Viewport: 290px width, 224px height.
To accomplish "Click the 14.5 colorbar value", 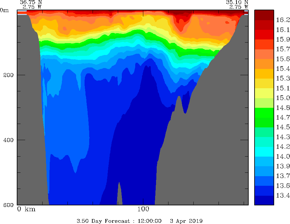I will pos(283,127).
